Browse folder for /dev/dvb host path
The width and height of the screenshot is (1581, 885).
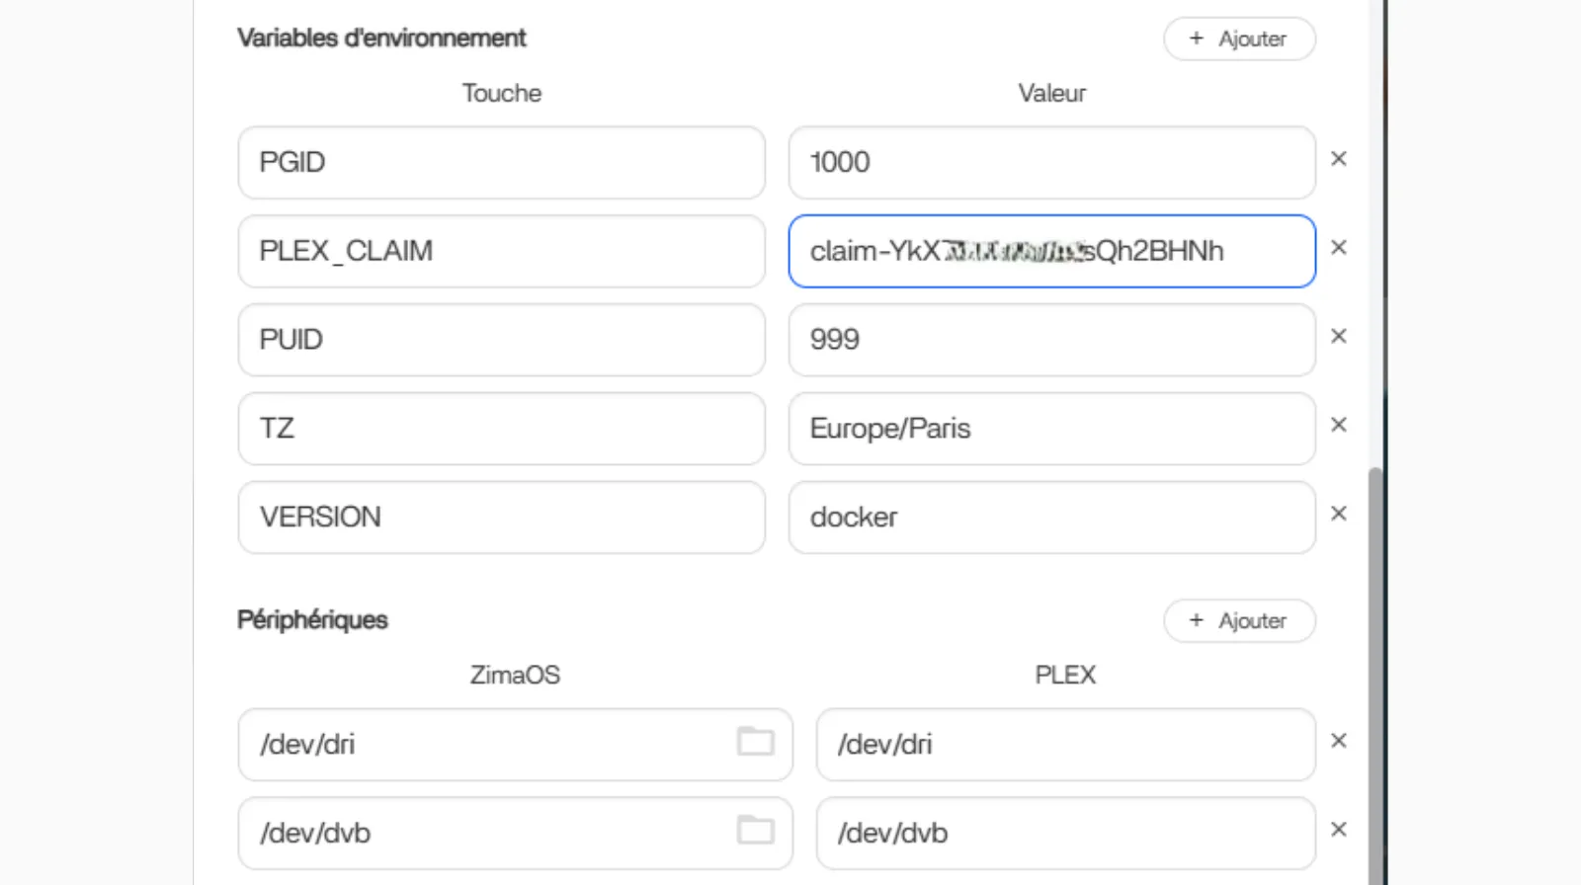point(756,831)
